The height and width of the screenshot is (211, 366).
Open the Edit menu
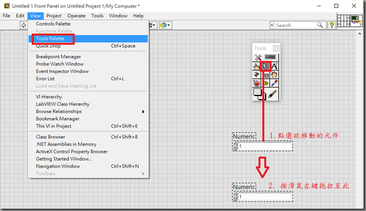coord(20,16)
